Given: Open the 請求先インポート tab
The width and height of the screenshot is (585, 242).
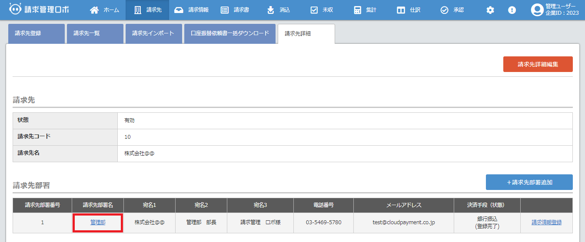Looking at the screenshot, I should click(x=153, y=33).
